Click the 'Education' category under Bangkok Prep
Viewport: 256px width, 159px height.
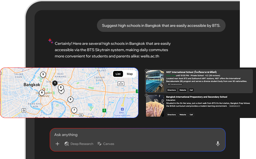pos(170,100)
